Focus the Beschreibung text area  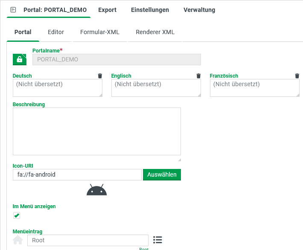coord(97,131)
